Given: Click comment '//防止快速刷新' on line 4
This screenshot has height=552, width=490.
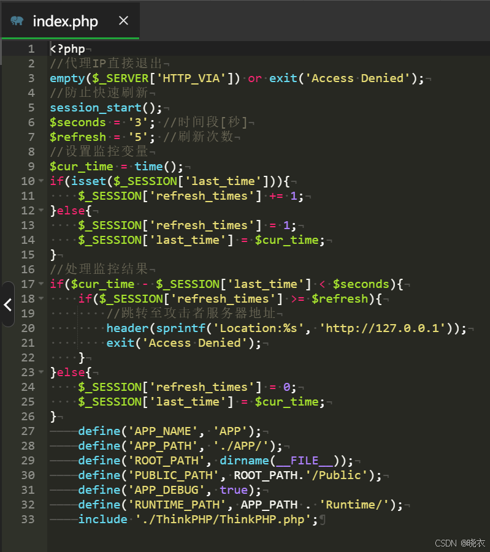Looking at the screenshot, I should pos(99,93).
